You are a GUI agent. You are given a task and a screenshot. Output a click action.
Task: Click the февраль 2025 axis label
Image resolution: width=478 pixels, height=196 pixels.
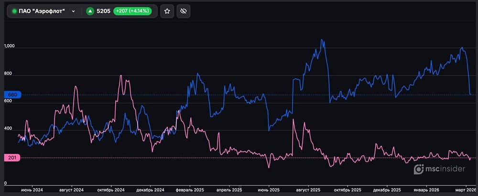[x=190, y=190]
